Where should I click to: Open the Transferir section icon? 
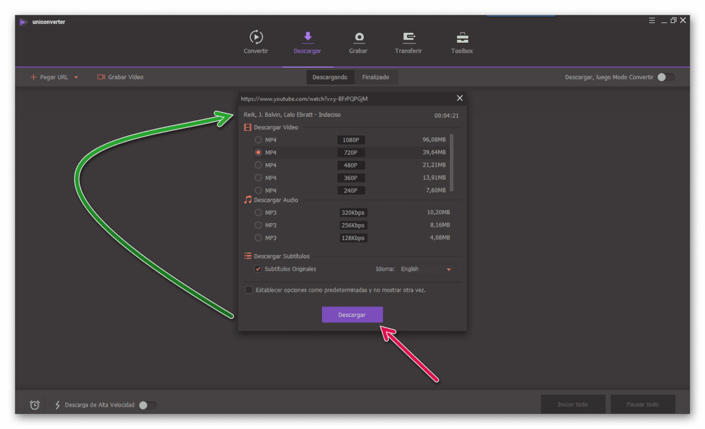(x=409, y=38)
